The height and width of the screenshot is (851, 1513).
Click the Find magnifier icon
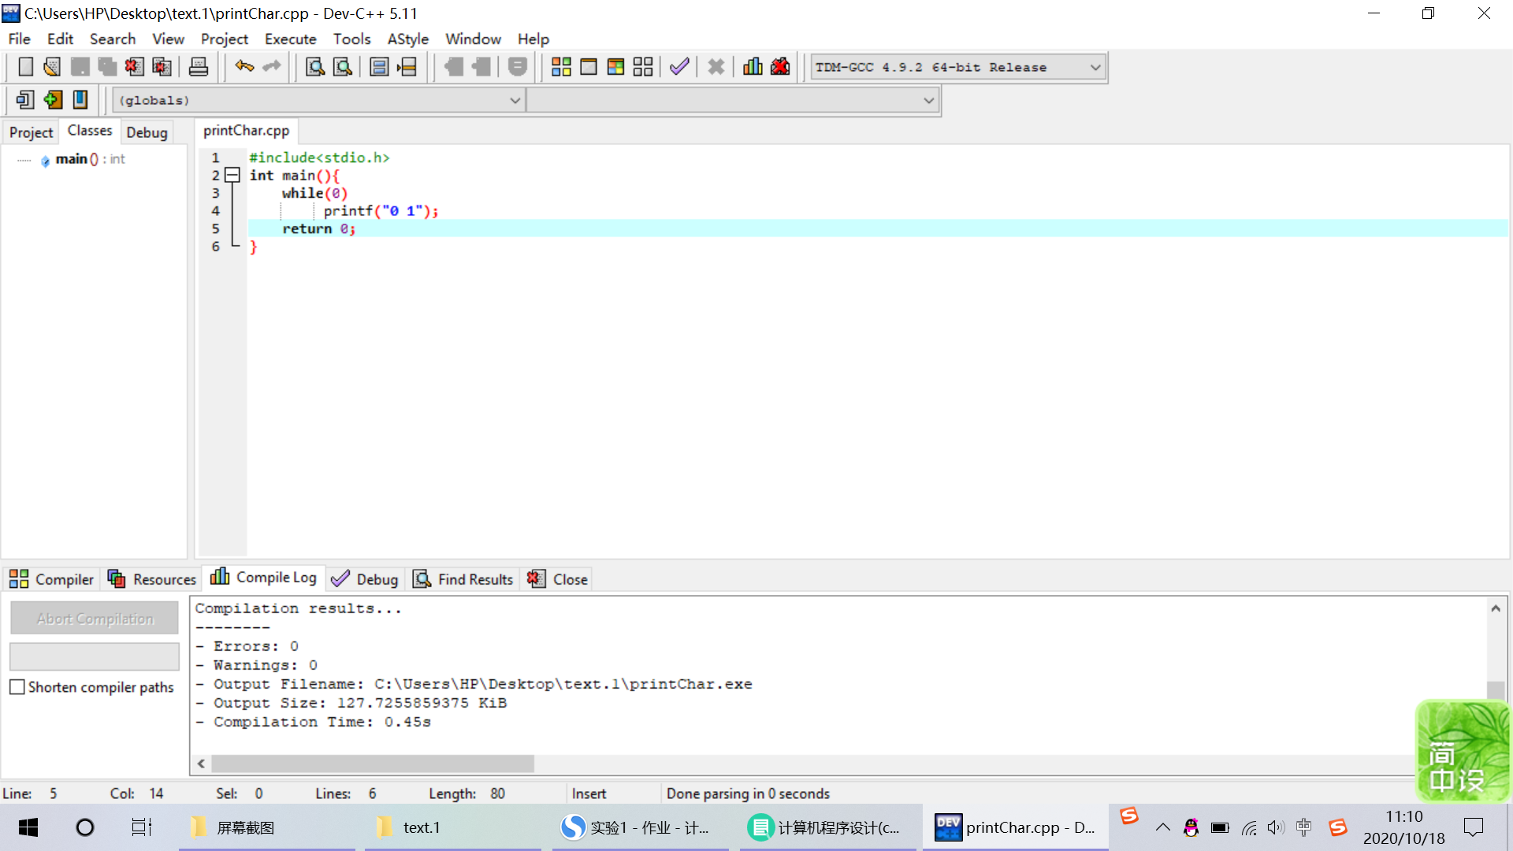coord(315,67)
